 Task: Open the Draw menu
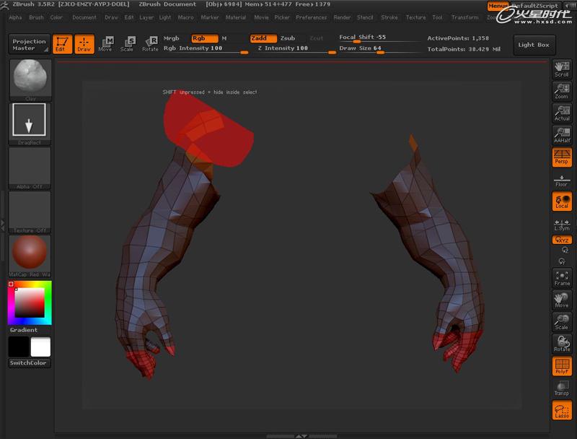(112, 17)
